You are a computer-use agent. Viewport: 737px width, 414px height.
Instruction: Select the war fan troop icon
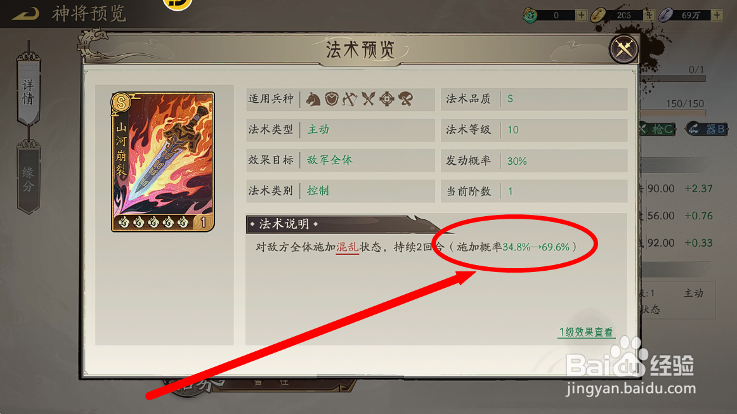(x=406, y=99)
